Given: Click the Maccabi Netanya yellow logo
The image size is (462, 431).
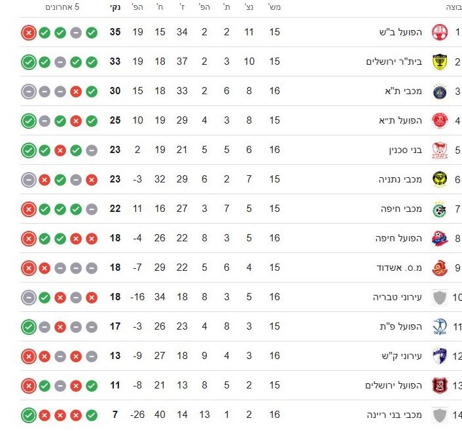Looking at the screenshot, I should tap(438, 179).
